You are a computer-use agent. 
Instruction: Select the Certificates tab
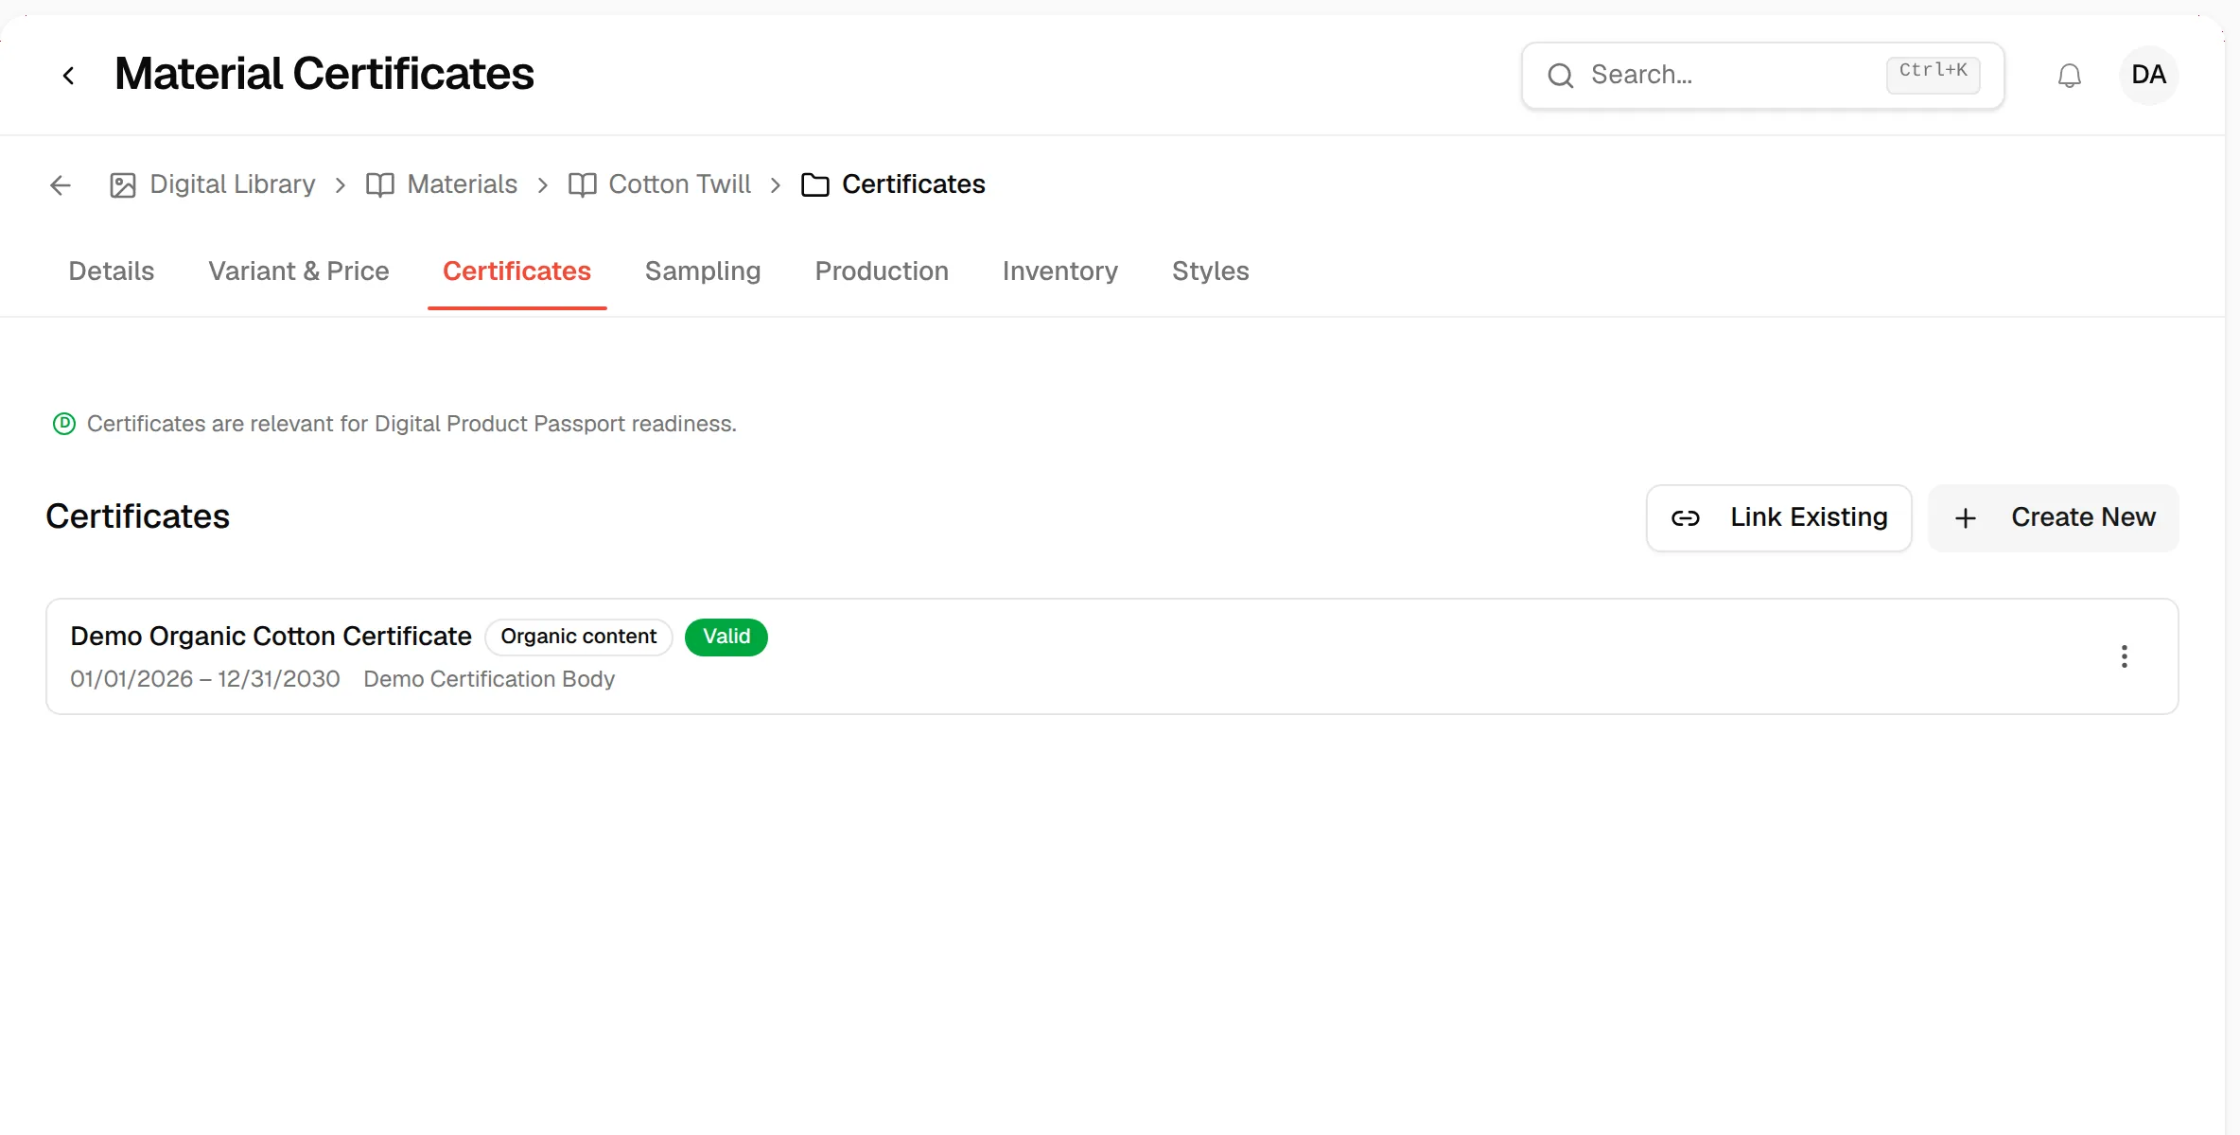[x=516, y=271]
